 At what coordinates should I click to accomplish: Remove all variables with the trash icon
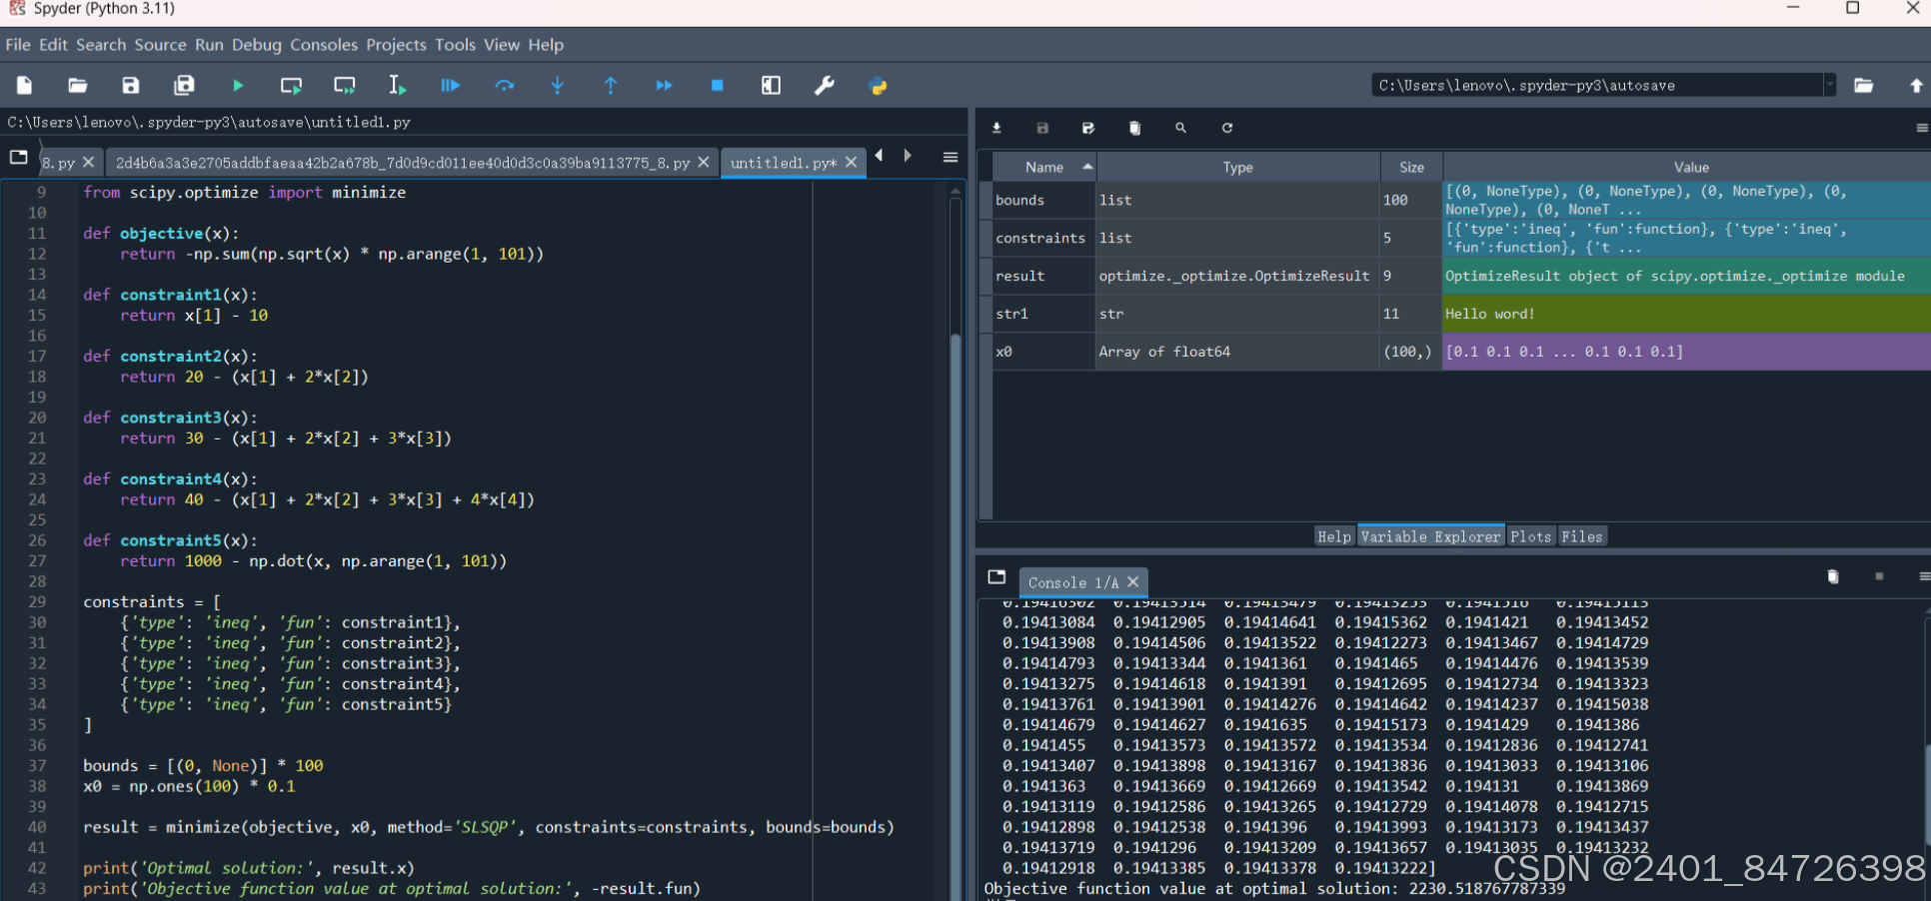click(x=1134, y=128)
